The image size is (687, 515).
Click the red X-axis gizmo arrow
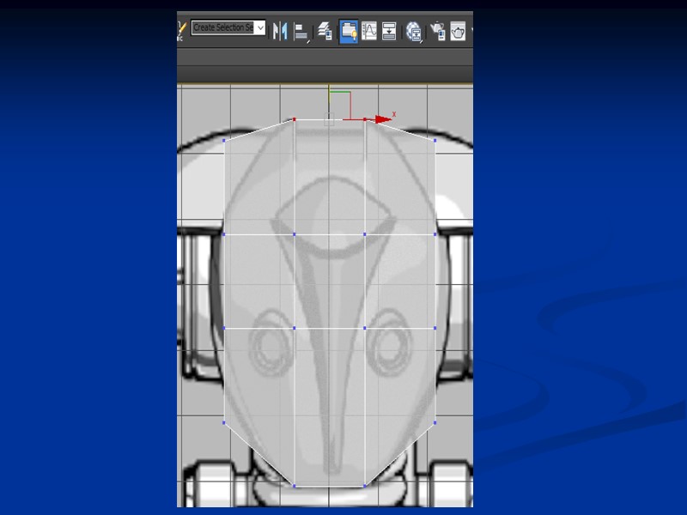point(383,119)
